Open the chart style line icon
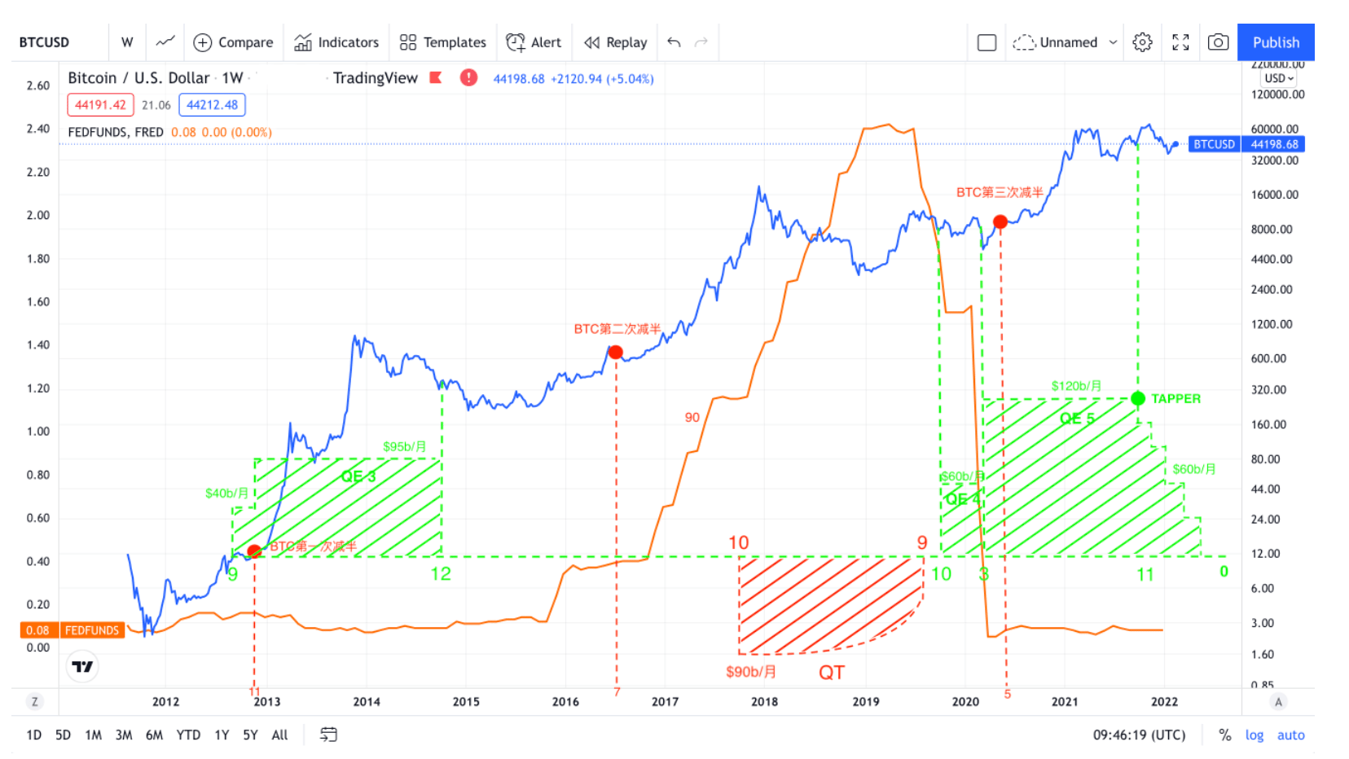Viewport: 1349px width, 759px height. pyautogui.click(x=165, y=42)
